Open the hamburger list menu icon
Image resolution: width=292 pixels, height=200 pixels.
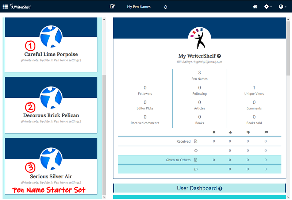point(5,7)
